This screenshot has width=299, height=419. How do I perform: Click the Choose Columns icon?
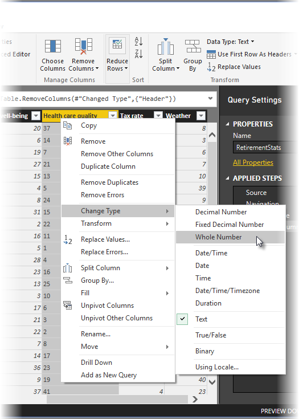point(52,46)
